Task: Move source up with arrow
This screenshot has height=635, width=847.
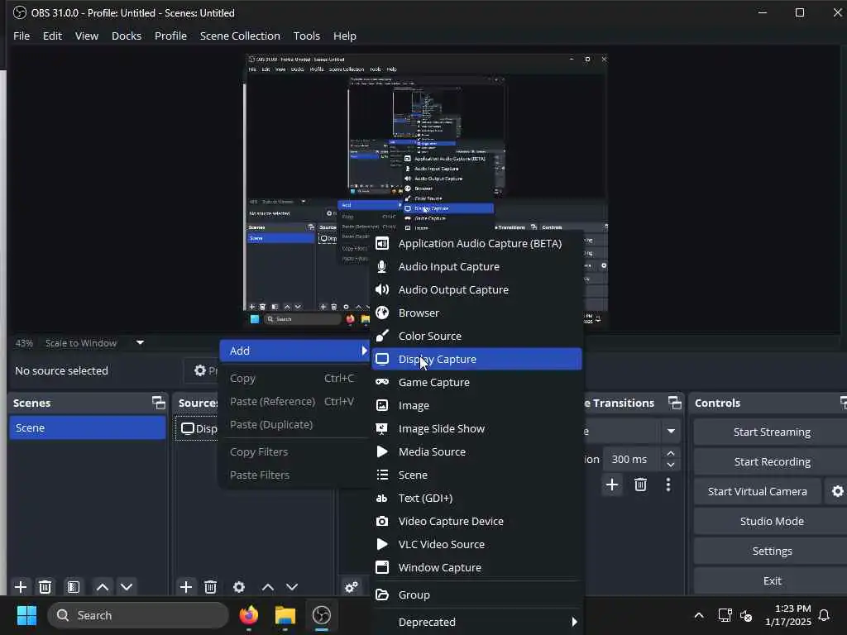Action: (267, 587)
